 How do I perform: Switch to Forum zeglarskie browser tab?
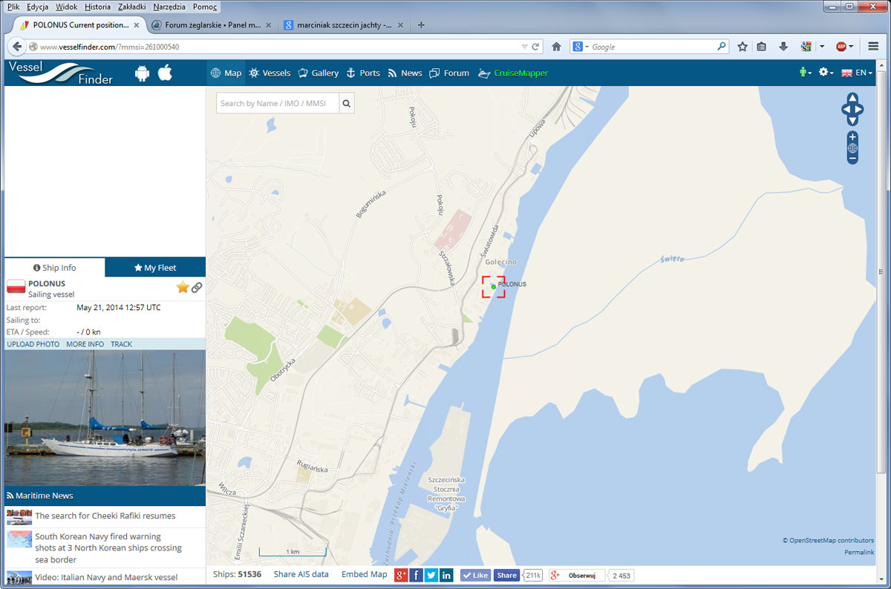click(212, 24)
